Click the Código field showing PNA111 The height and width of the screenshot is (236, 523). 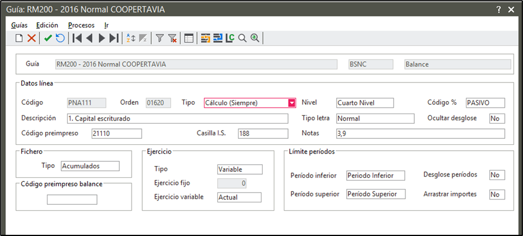pos(87,103)
